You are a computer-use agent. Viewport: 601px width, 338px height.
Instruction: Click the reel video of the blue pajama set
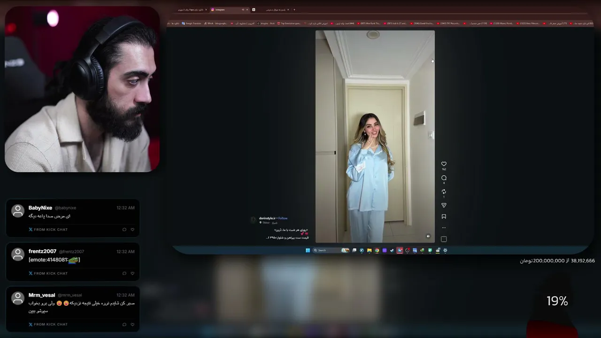pyautogui.click(x=375, y=136)
